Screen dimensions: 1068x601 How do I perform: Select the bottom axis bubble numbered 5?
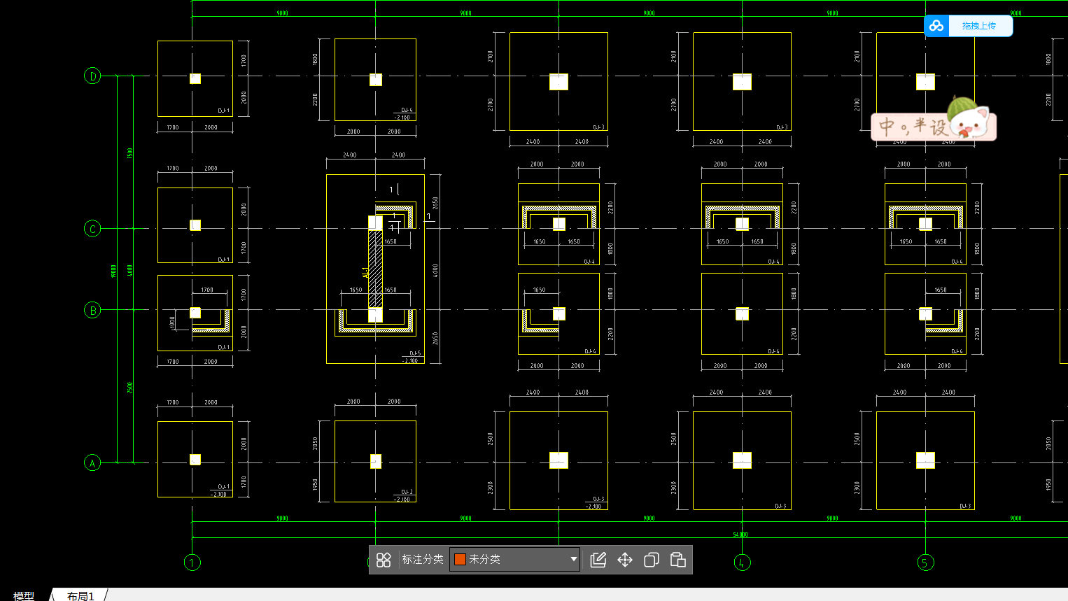pyautogui.click(x=926, y=563)
